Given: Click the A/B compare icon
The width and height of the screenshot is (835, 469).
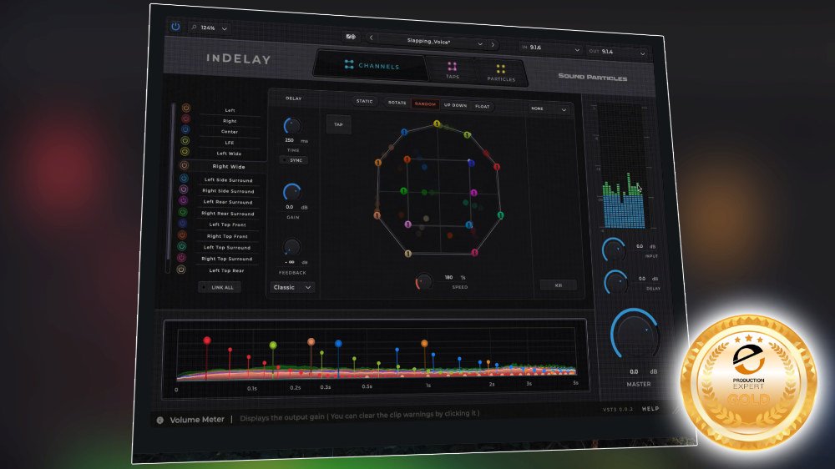Looking at the screenshot, I should point(351,37).
